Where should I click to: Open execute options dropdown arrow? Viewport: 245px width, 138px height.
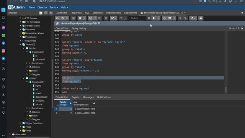pyautogui.click(x=158, y=18)
